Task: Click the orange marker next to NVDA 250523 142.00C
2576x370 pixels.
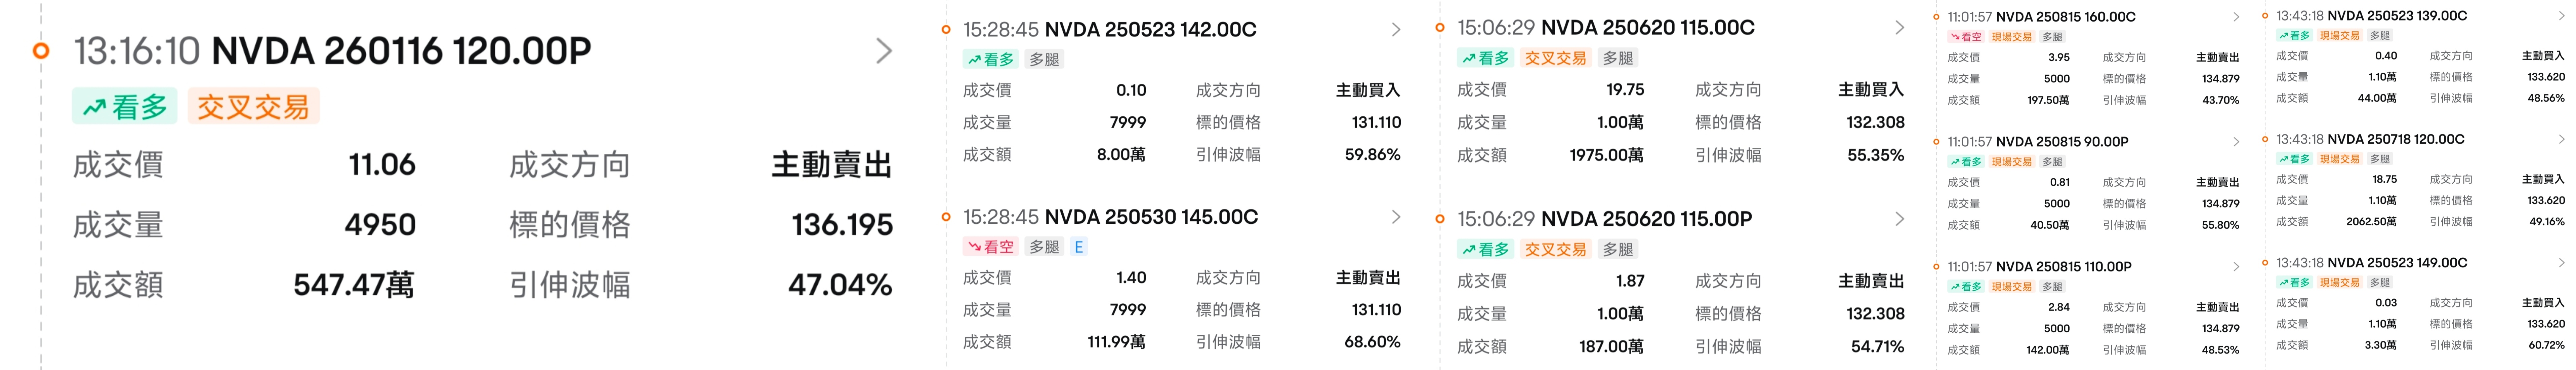Action: point(946,30)
